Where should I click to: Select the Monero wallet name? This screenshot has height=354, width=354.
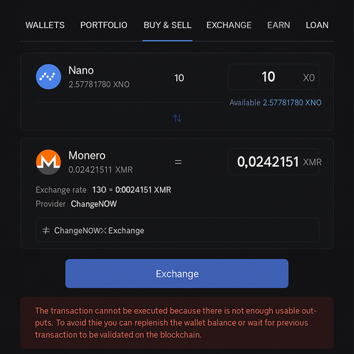pyautogui.click(x=87, y=156)
